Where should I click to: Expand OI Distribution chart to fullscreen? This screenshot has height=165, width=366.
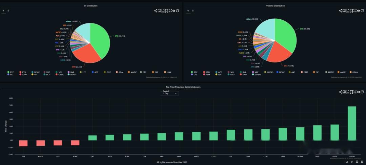point(170,11)
